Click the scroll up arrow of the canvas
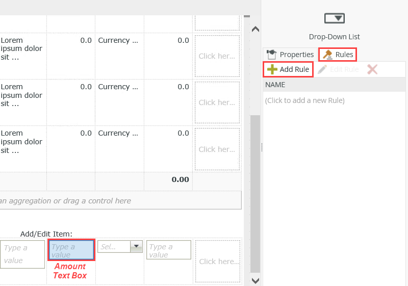Image resolution: width=408 pixels, height=286 pixels. pos(256,29)
